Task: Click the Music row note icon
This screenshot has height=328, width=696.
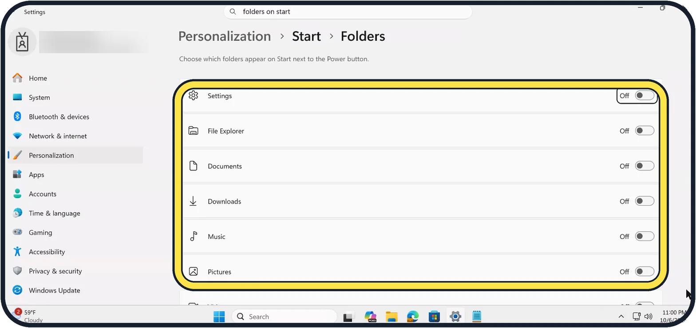Action: point(193,236)
